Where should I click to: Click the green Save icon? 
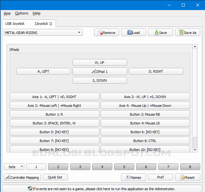[157, 32]
